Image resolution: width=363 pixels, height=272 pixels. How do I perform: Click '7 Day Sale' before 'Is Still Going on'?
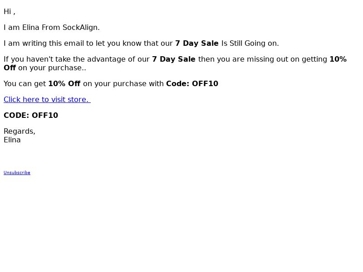tap(197, 43)
